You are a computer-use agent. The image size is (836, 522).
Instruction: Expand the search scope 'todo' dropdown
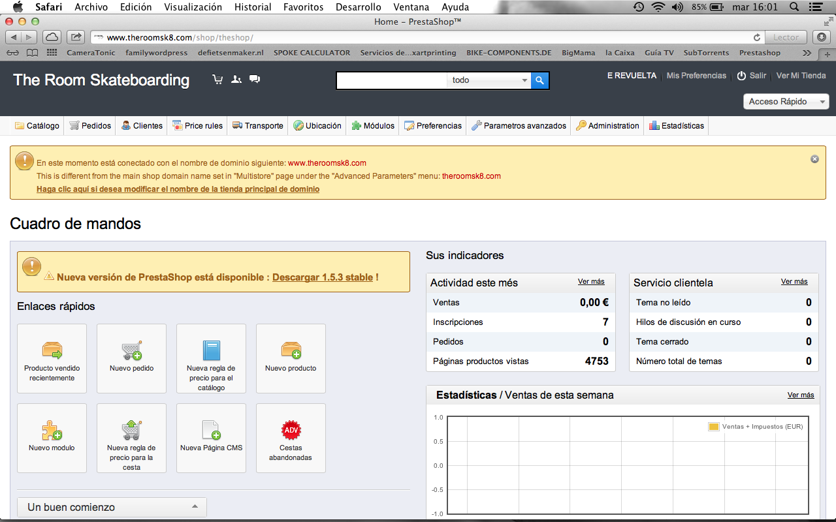point(490,80)
